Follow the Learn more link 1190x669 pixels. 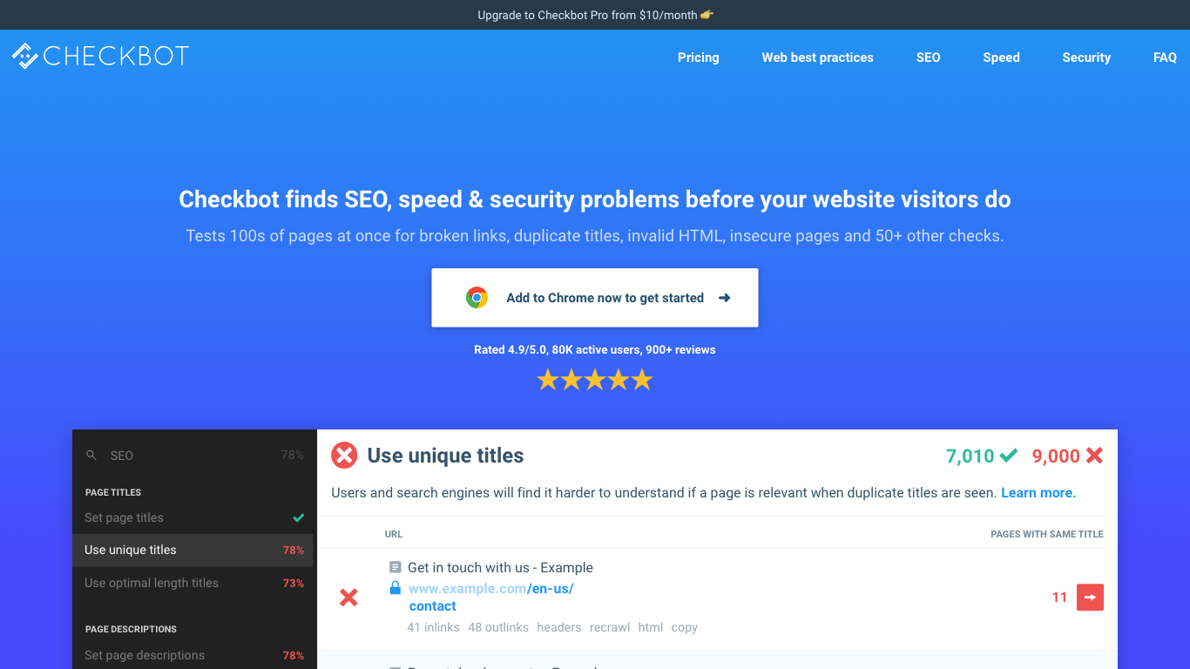click(x=1038, y=493)
